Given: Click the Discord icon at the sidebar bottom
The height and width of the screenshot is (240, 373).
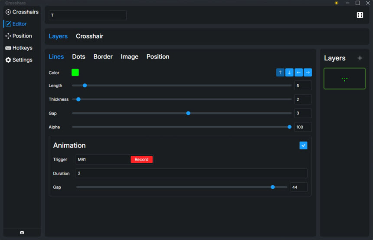Looking at the screenshot, I should tap(22, 232).
